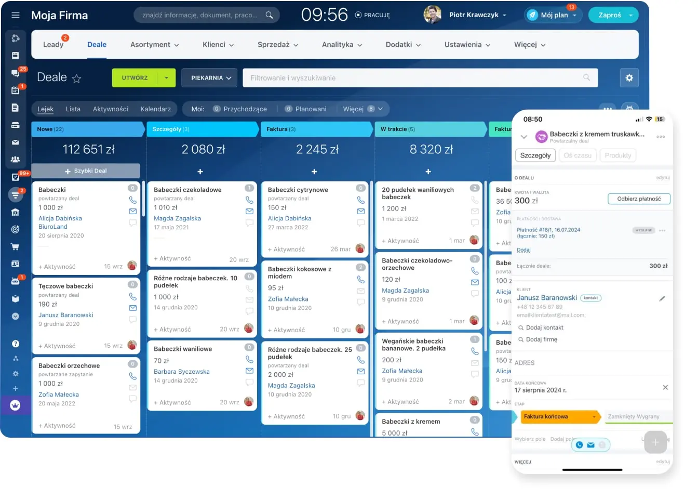Open the hamburger menu next to Moja Firma
698x499 pixels.
pyautogui.click(x=16, y=15)
